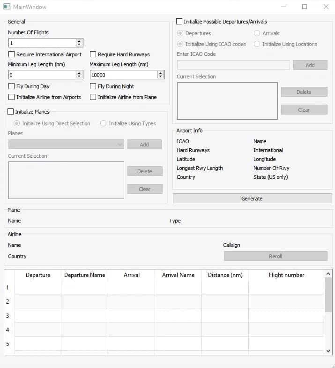This screenshot has width=335, height=368.
Task: Open the Planes dropdown list
Action: click(x=67, y=145)
